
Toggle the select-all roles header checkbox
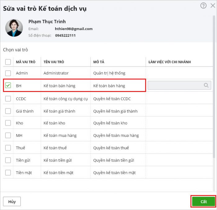click(8, 62)
